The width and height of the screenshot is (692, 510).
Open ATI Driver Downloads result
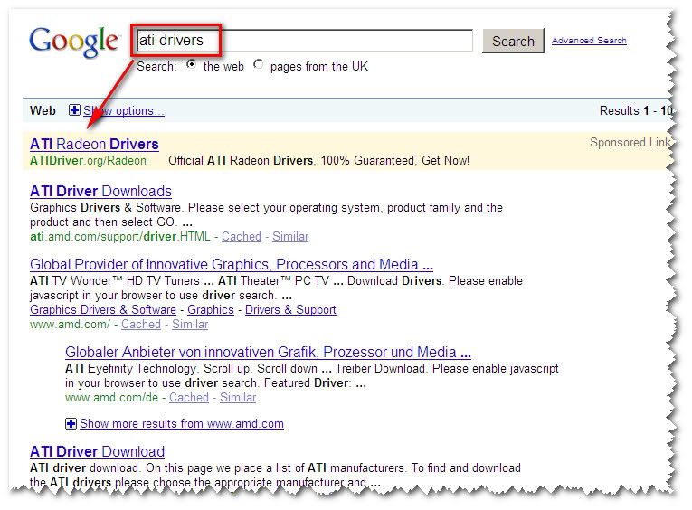tap(100, 191)
